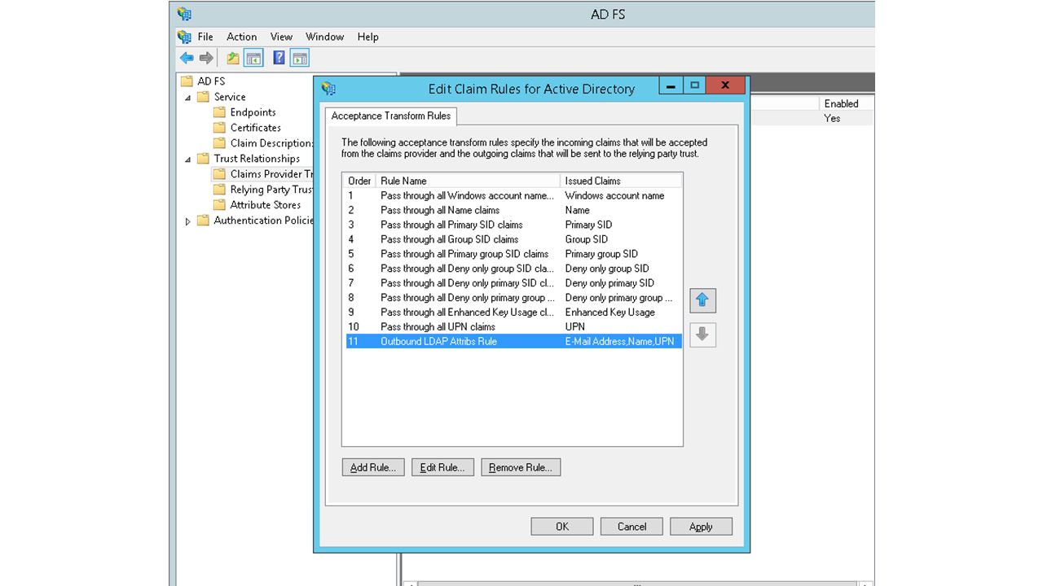Click the AD FS icon in dialog title bar
This screenshot has width=1043, height=586.
click(328, 89)
